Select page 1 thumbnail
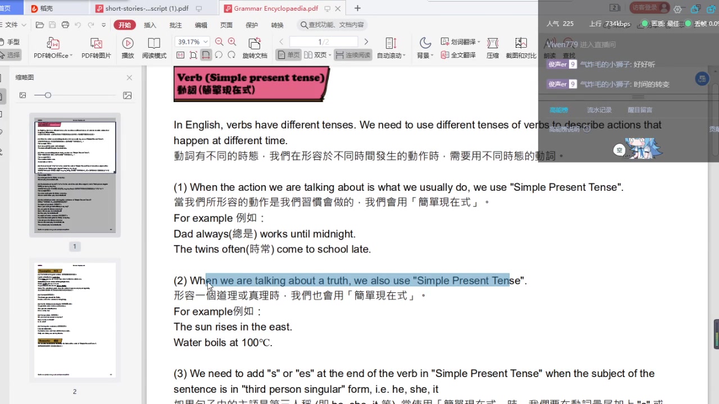Viewport: 719px width, 404px height. [x=75, y=176]
